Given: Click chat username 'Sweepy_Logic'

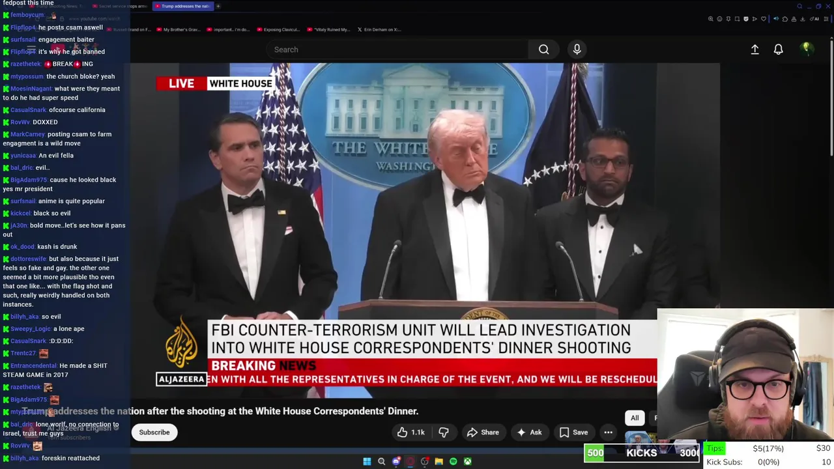Looking at the screenshot, I should pyautogui.click(x=30, y=329).
